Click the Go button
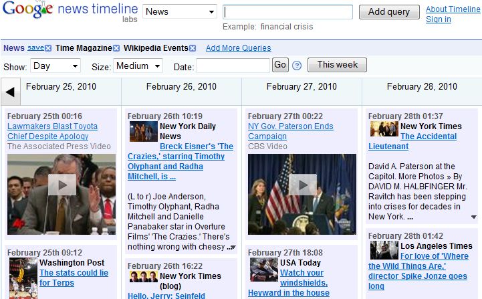Viewport: 482px width, 299px height. [x=280, y=65]
